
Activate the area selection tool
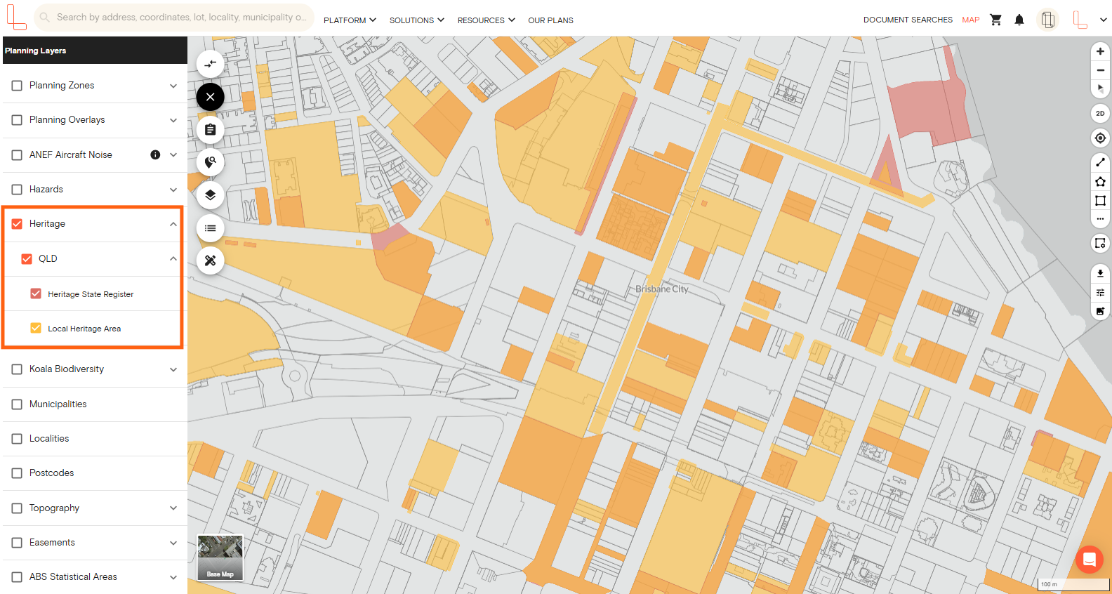[1100, 243]
